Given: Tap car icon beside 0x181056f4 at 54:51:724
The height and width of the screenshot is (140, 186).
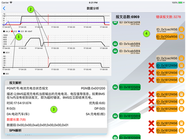Looking at the screenshot, I should [x=115, y=87].
